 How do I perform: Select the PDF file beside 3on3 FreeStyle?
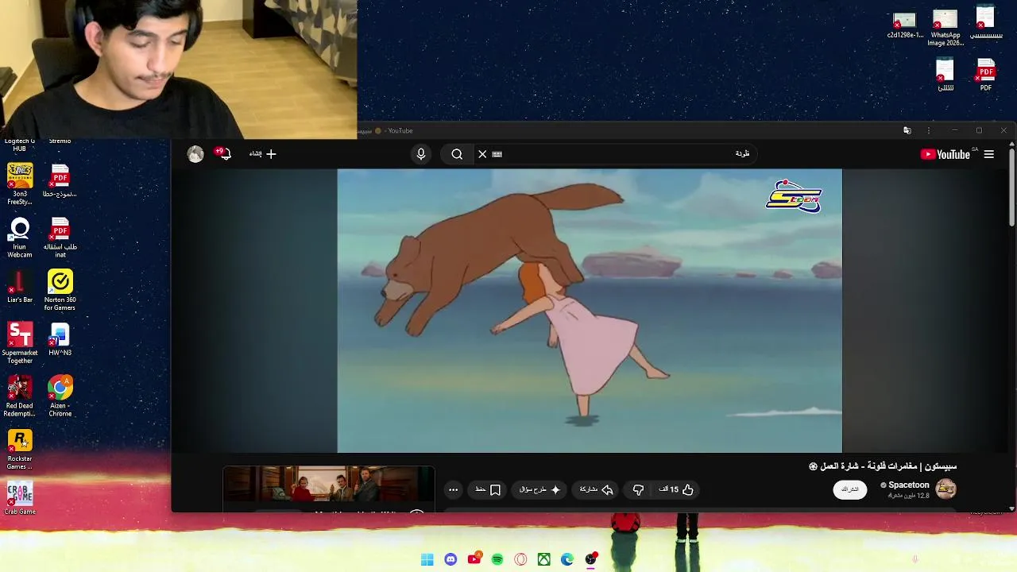60,180
